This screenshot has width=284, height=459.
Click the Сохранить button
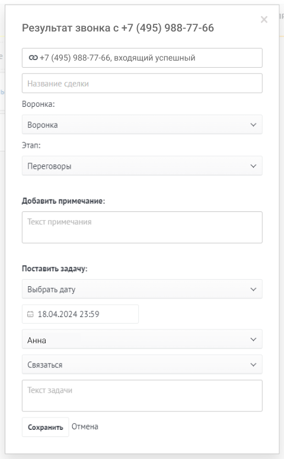click(x=45, y=427)
